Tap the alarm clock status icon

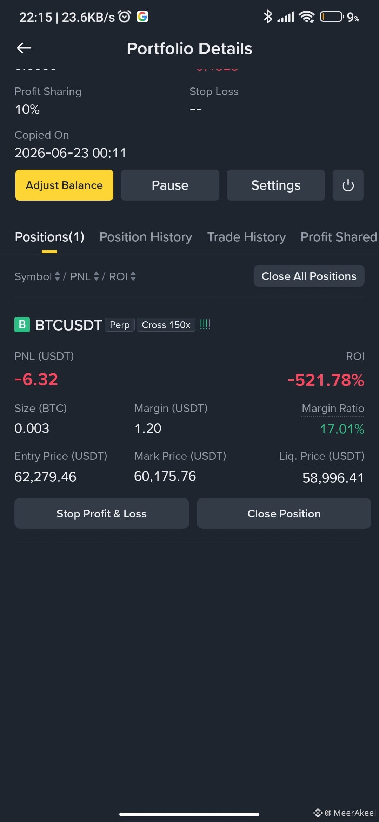pyautogui.click(x=124, y=17)
